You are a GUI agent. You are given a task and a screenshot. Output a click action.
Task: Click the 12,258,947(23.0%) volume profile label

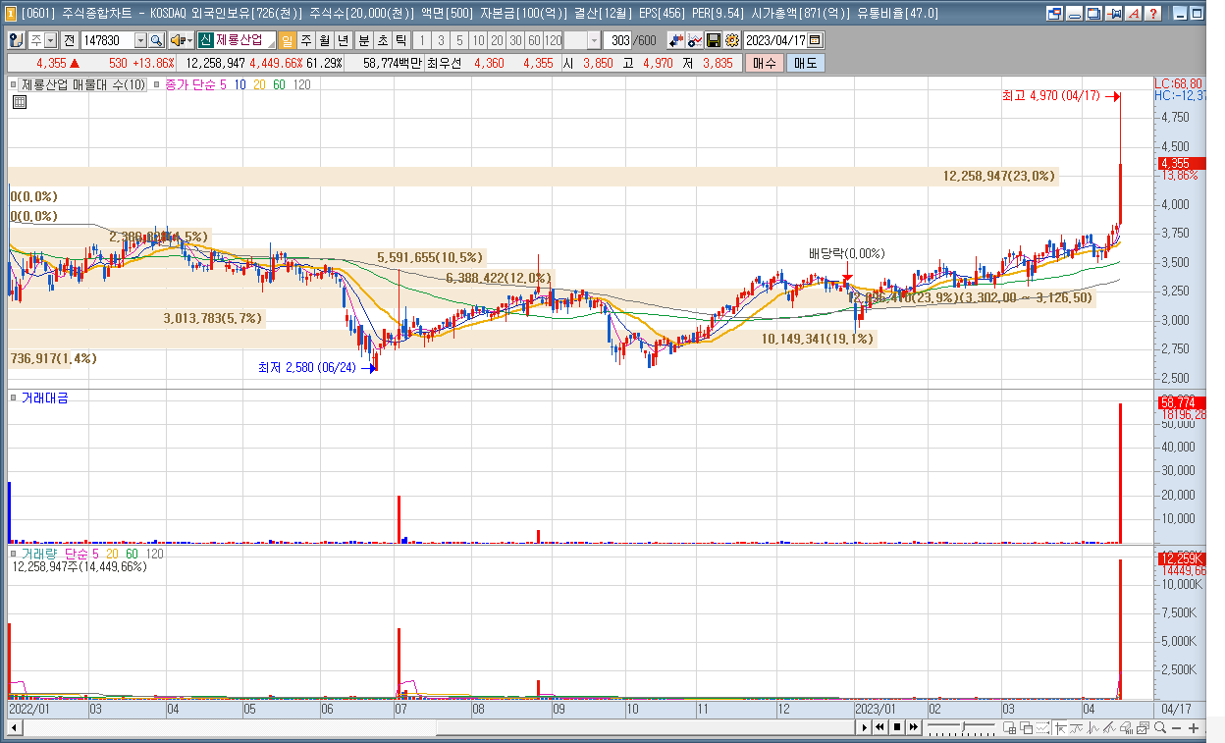(x=999, y=176)
